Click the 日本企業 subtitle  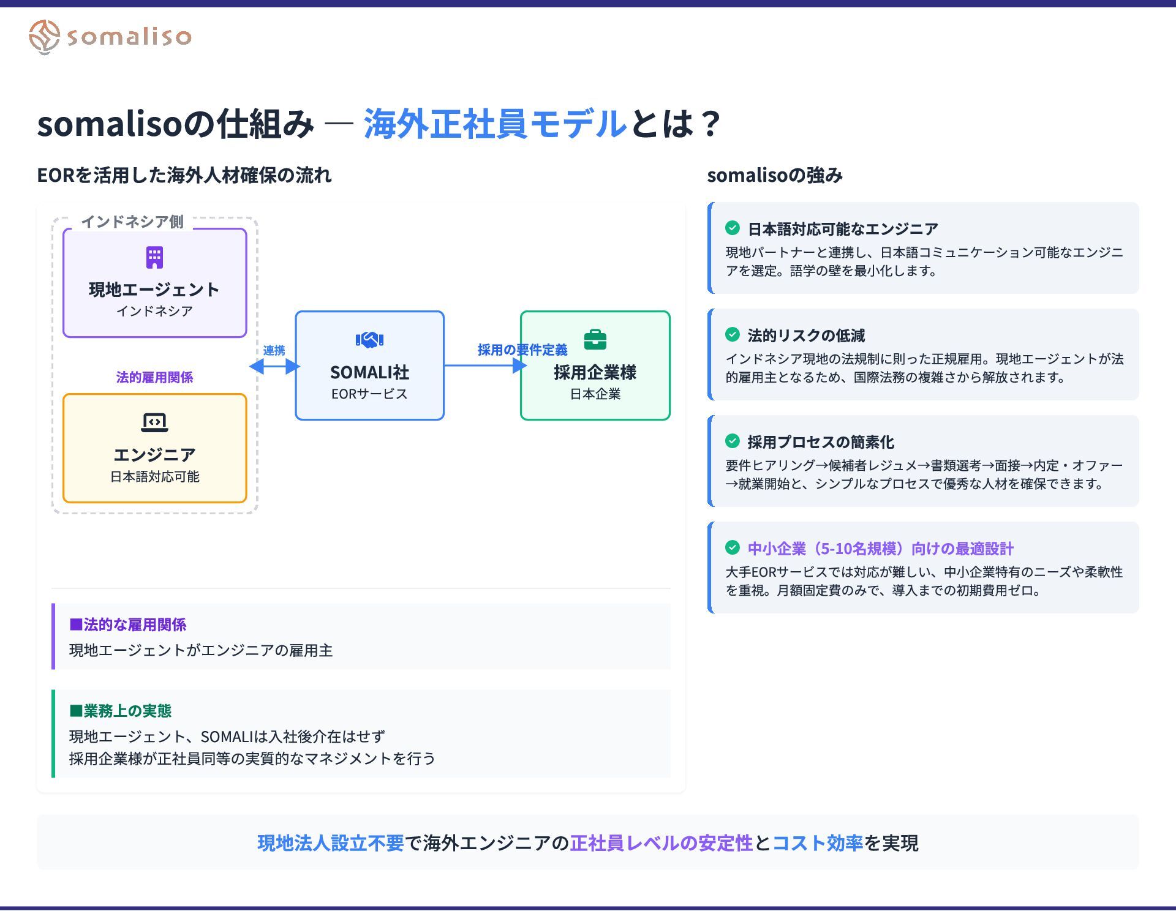(x=595, y=394)
